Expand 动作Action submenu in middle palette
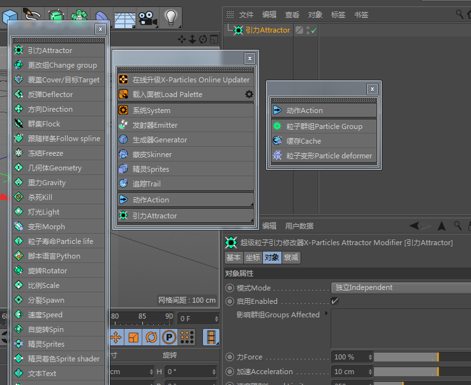The image size is (471, 385). (186, 200)
